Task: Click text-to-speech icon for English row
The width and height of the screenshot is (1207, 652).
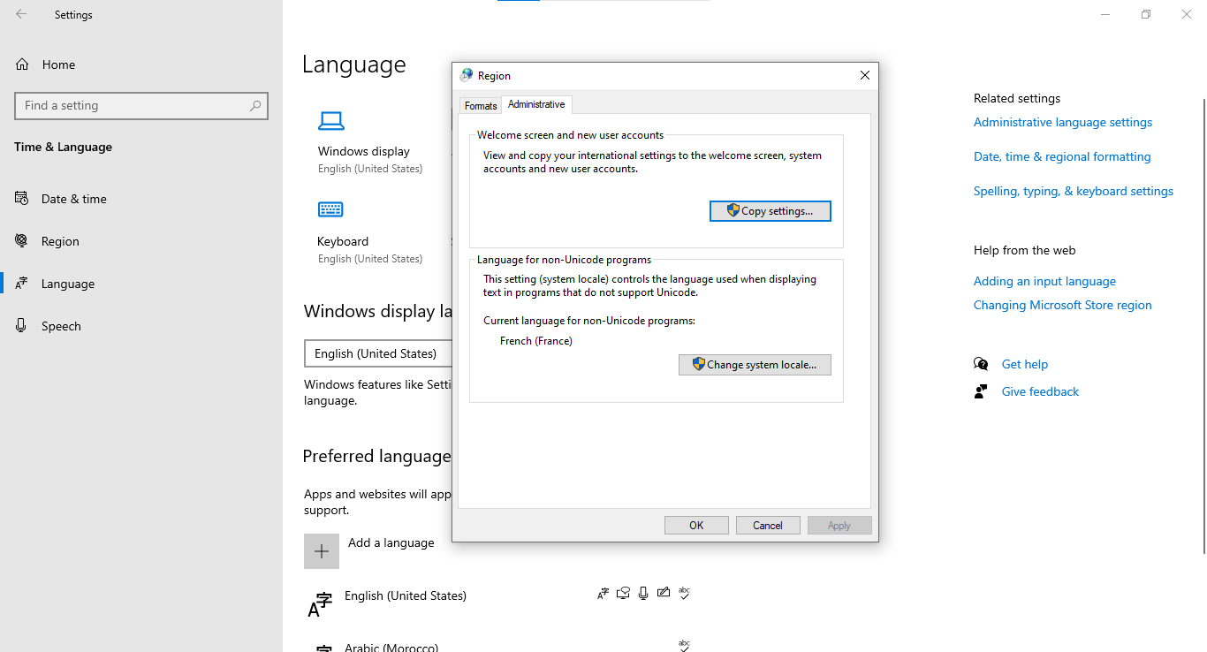Action: pyautogui.click(x=624, y=594)
